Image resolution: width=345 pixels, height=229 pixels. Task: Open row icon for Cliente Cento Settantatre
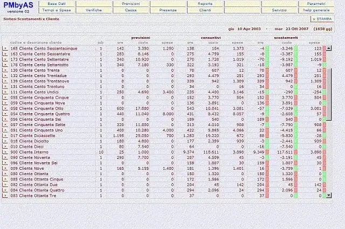point(5,59)
